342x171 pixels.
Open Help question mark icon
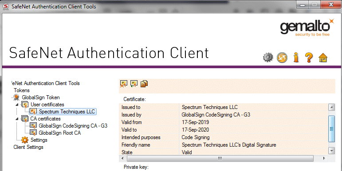click(309, 58)
